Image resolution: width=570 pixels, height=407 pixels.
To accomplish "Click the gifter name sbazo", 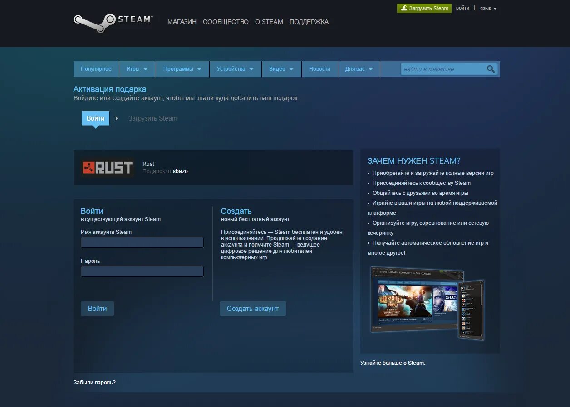I will coord(180,171).
